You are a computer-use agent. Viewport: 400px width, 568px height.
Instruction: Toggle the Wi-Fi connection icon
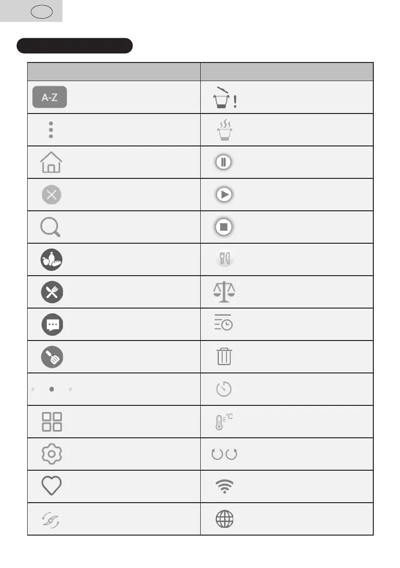pyautogui.click(x=224, y=486)
